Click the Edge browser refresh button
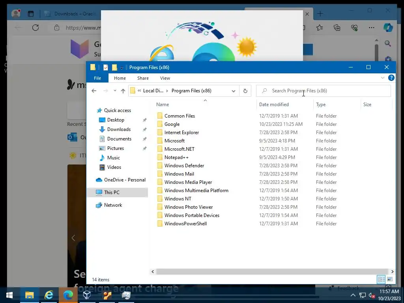This screenshot has height=303, width=404. pos(36,28)
